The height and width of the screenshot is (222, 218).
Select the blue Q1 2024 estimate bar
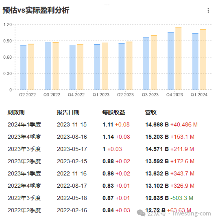pos(195,62)
